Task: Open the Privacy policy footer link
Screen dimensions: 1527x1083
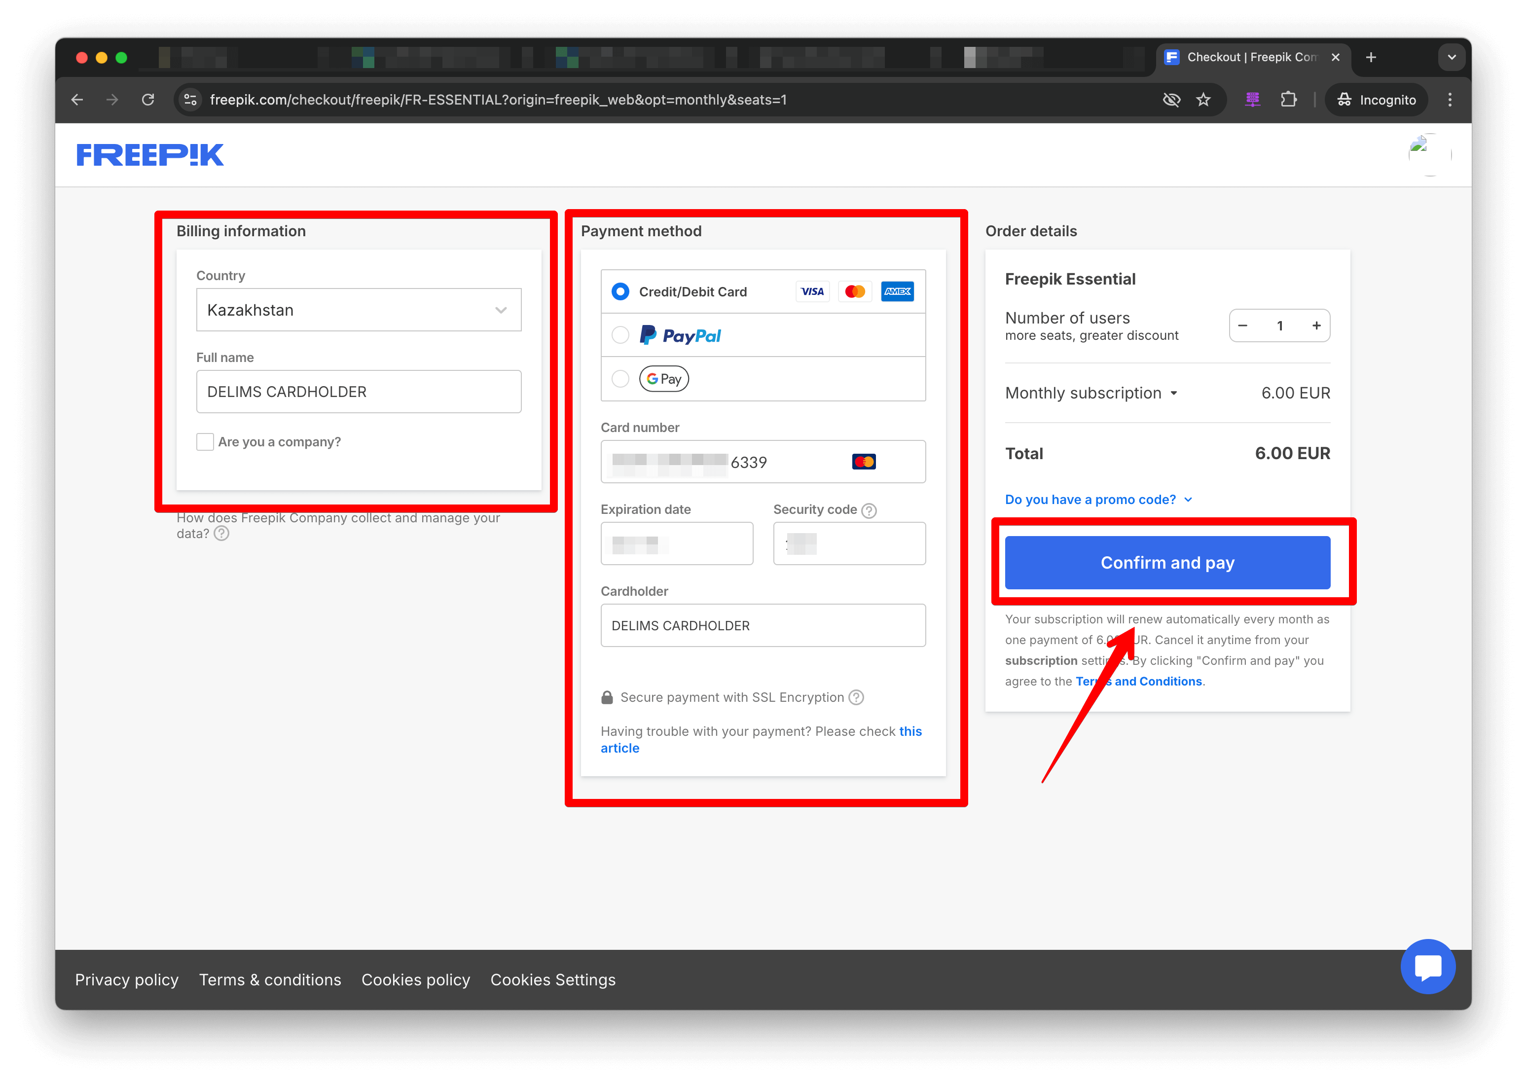Action: (x=127, y=979)
